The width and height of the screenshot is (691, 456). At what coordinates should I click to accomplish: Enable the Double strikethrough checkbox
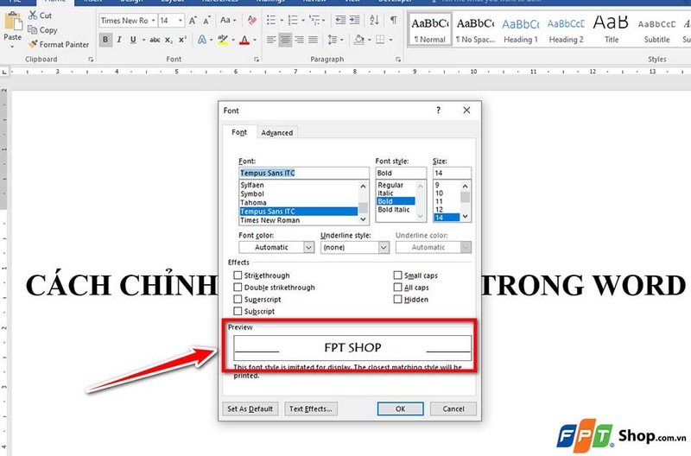coord(238,288)
